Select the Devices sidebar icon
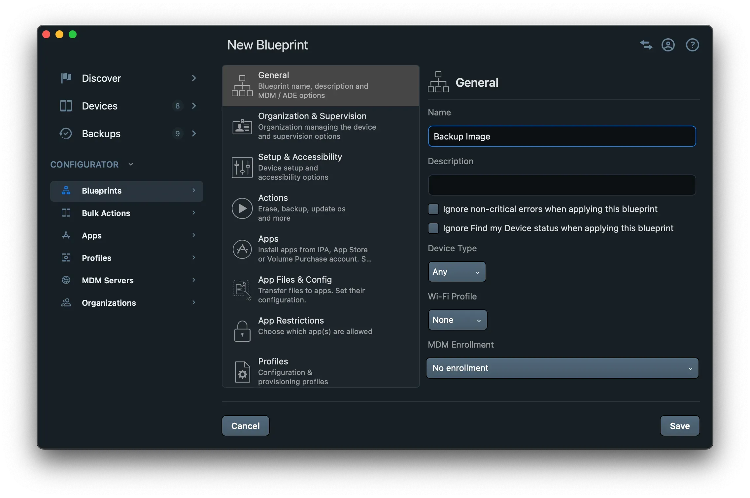Viewport: 750px width, 498px height. 65,106
